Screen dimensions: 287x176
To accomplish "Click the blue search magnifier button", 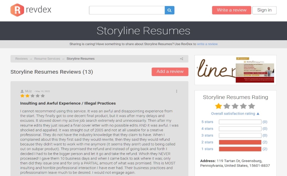I will 169,10.
